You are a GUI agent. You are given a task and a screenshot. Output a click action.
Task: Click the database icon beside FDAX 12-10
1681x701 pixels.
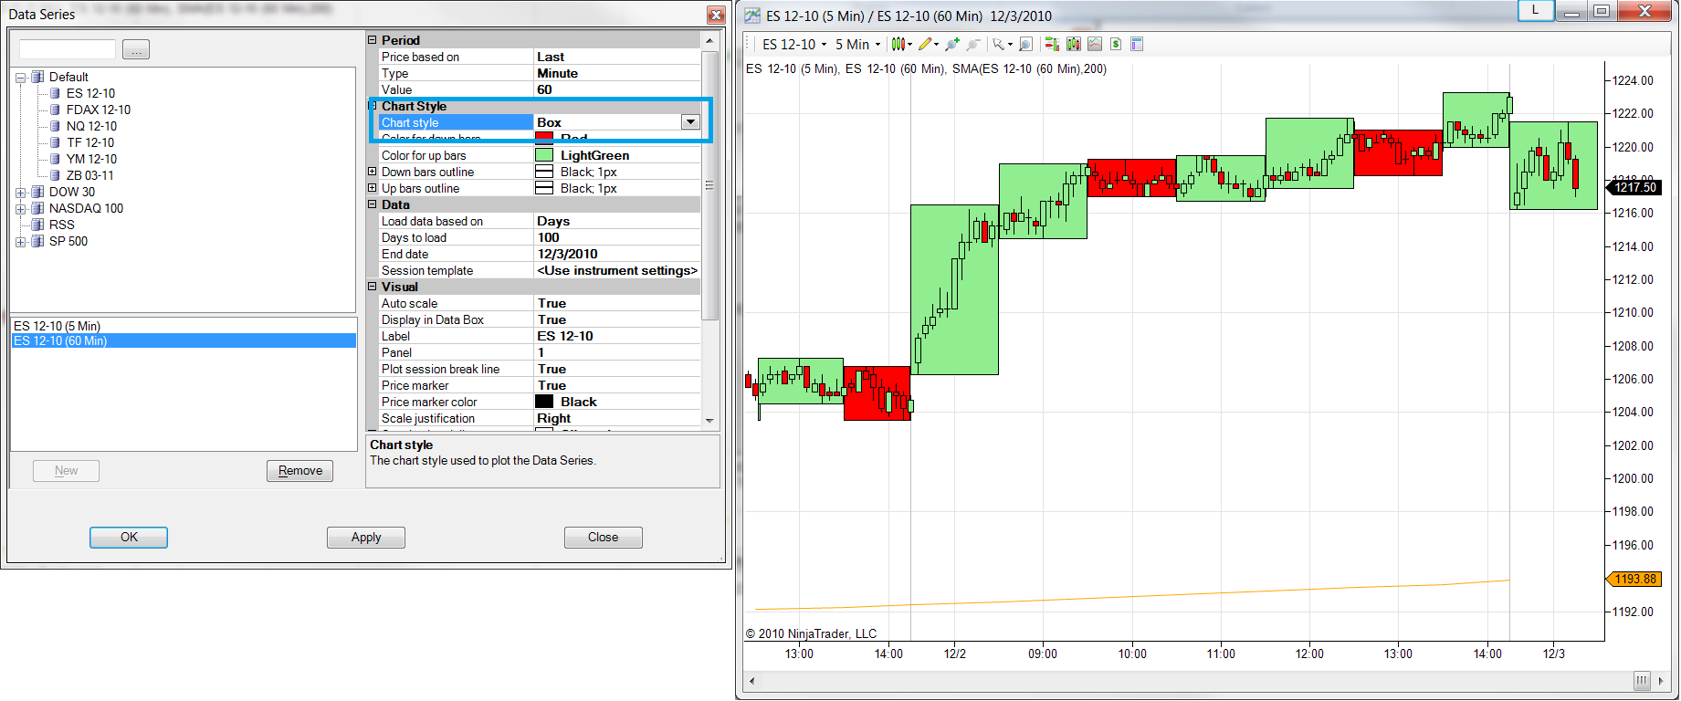(55, 110)
